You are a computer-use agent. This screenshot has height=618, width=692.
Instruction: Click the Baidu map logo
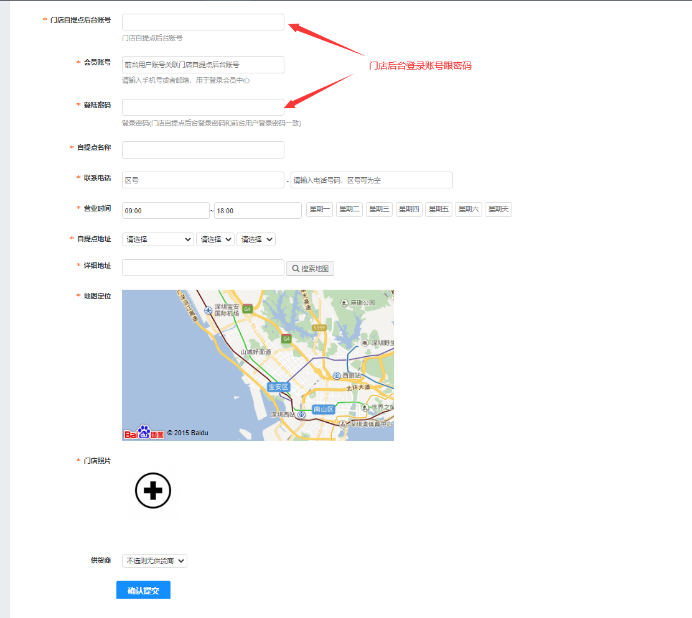tap(144, 433)
